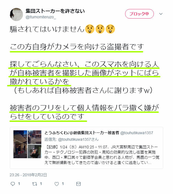Click the last surprised face emoji

point(110,29)
